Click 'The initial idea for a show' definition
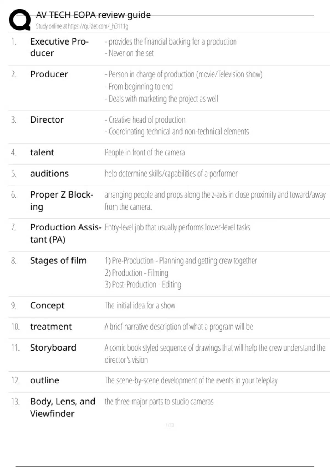Image resolution: width=330 pixels, height=467 pixels. point(140,305)
